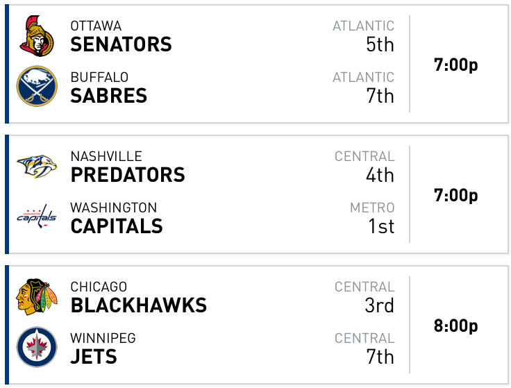Screen dimensions: 511x388
Task: Click the Sabres Atlantic 7th standing
Action: coord(363,87)
